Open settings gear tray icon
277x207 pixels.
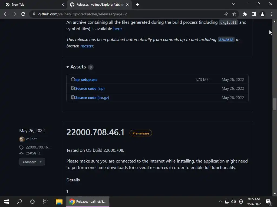tap(241, 202)
